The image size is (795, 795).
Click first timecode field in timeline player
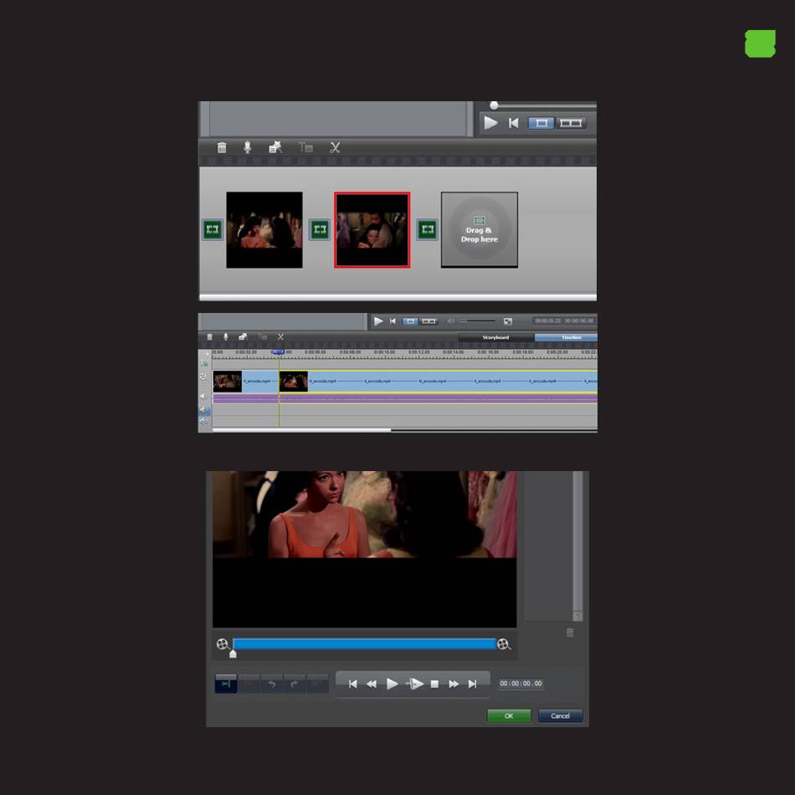548,321
